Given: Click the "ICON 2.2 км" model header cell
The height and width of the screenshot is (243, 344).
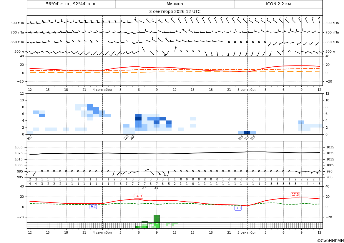Looking at the screenshot, I should [278, 4].
